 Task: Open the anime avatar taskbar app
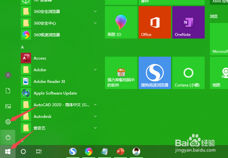(x=136, y=152)
